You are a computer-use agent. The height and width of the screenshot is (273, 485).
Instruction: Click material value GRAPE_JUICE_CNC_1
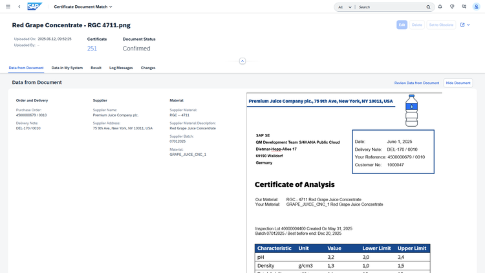(x=188, y=155)
